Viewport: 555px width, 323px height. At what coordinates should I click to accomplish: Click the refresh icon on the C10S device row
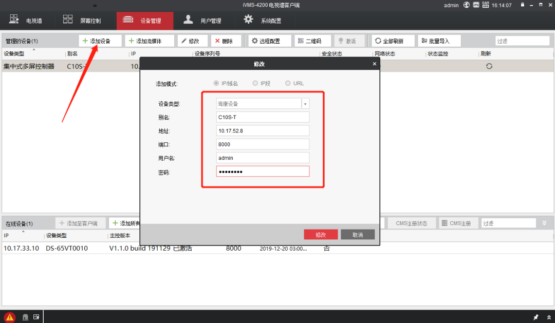click(x=489, y=66)
